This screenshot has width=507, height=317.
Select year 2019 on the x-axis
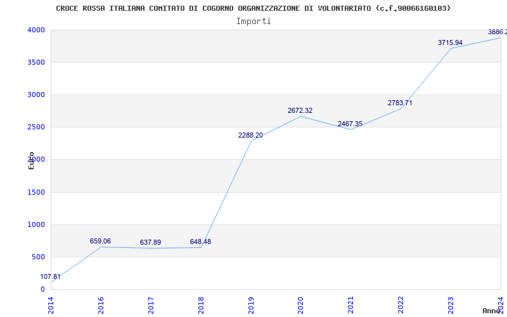251,304
